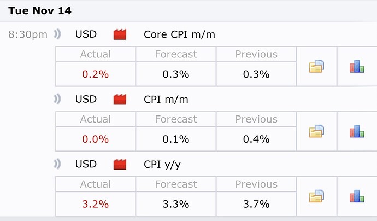
Task: Click red high-impact icon for Core CPI m/m
Action: coord(120,34)
